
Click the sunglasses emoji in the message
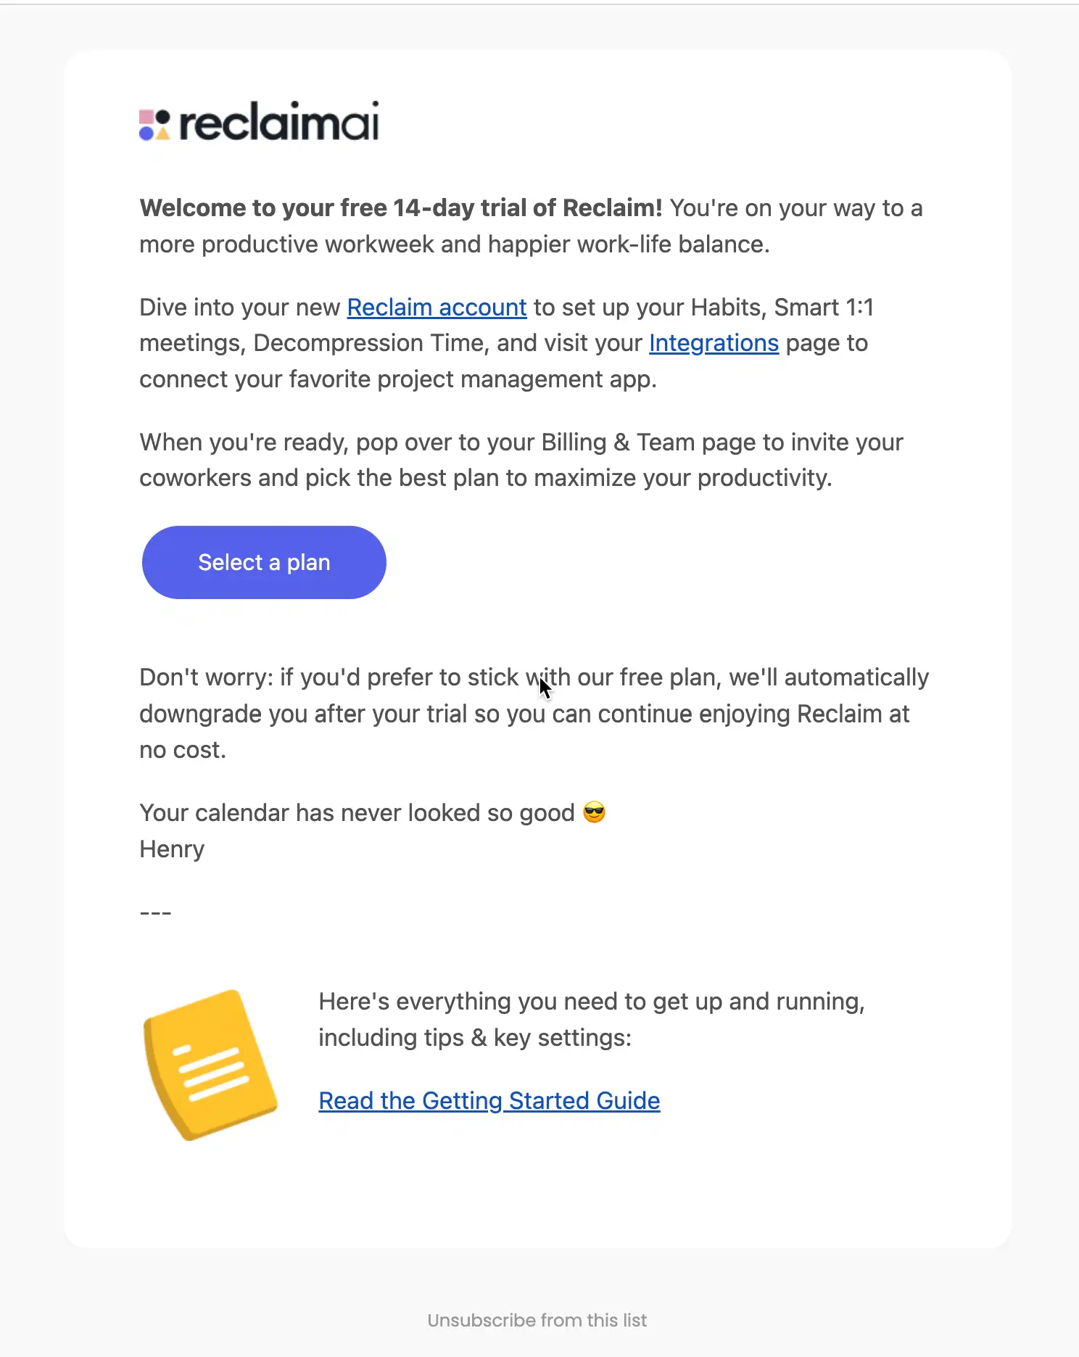tap(593, 812)
